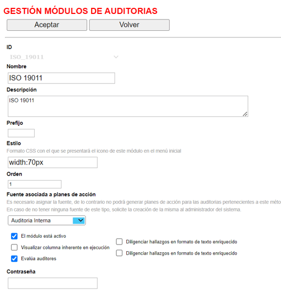Viewport: 281px width, 292px height.
Task: Click the ID dropdown chevron arrow
Action: click(116, 57)
